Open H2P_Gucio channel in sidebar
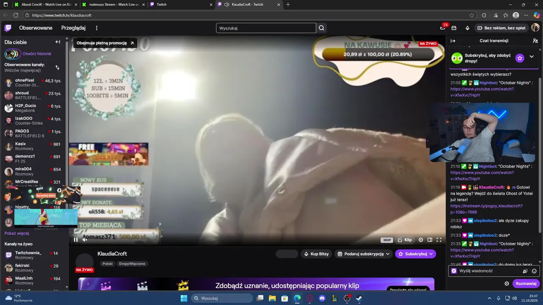 [x=33, y=108]
